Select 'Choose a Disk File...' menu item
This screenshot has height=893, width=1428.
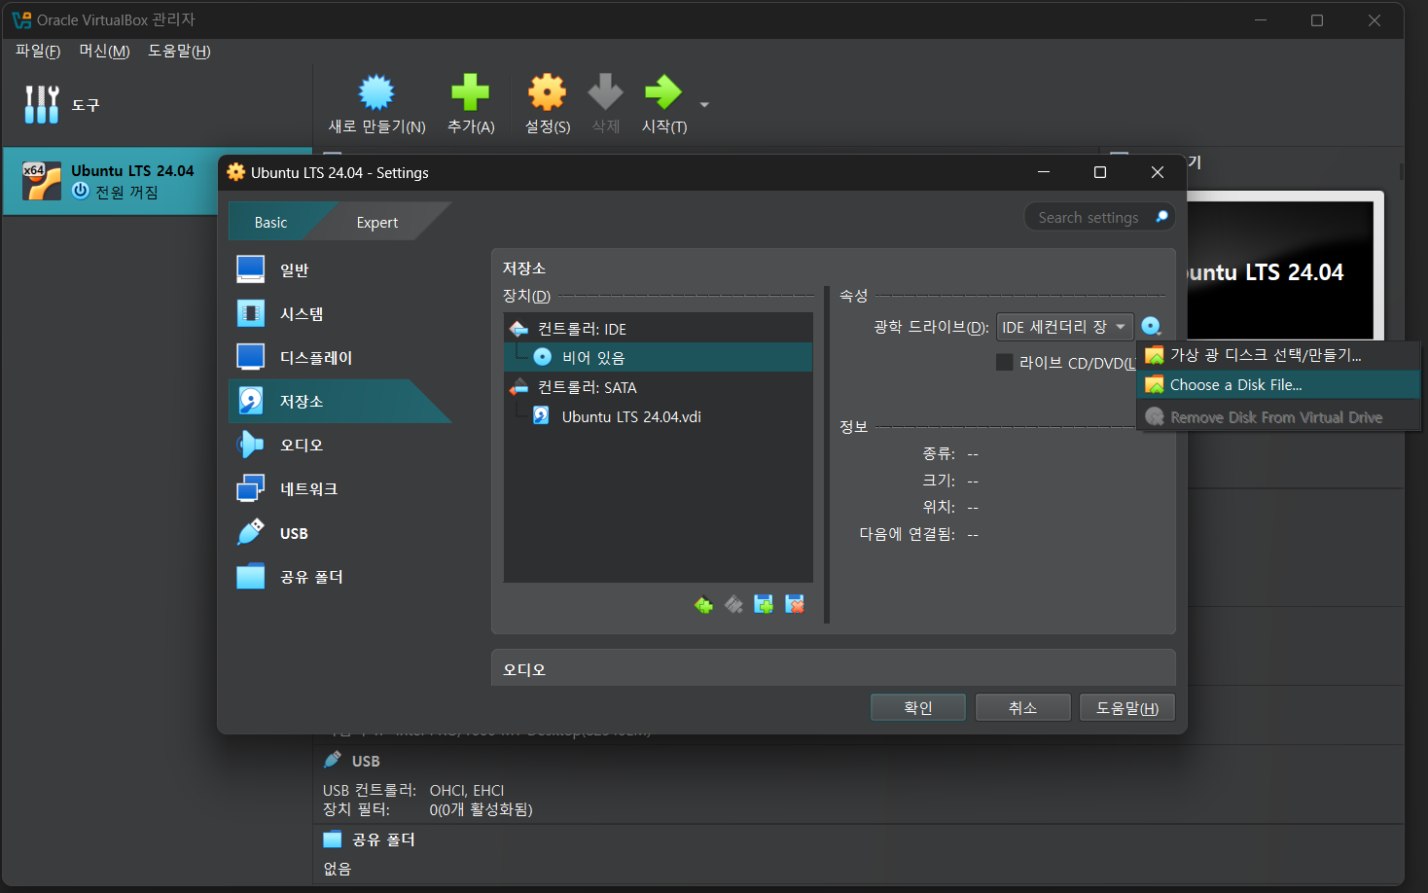coord(1278,385)
